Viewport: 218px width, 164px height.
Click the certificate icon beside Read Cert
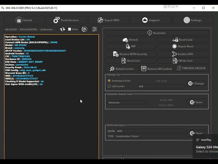click(124, 61)
